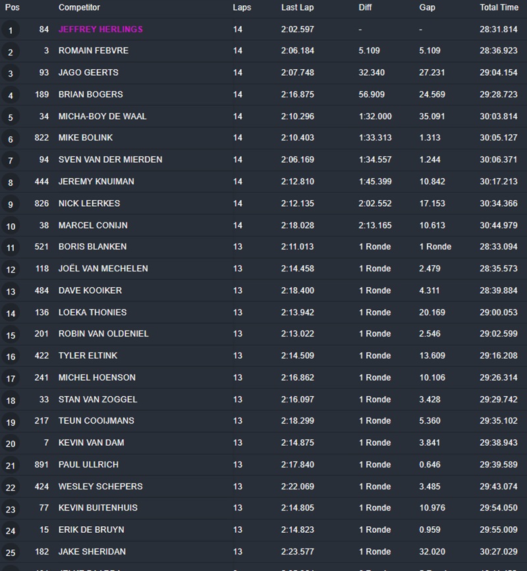Click the position 20 circle badge
Viewport: 527px width, 571px height.
point(11,444)
